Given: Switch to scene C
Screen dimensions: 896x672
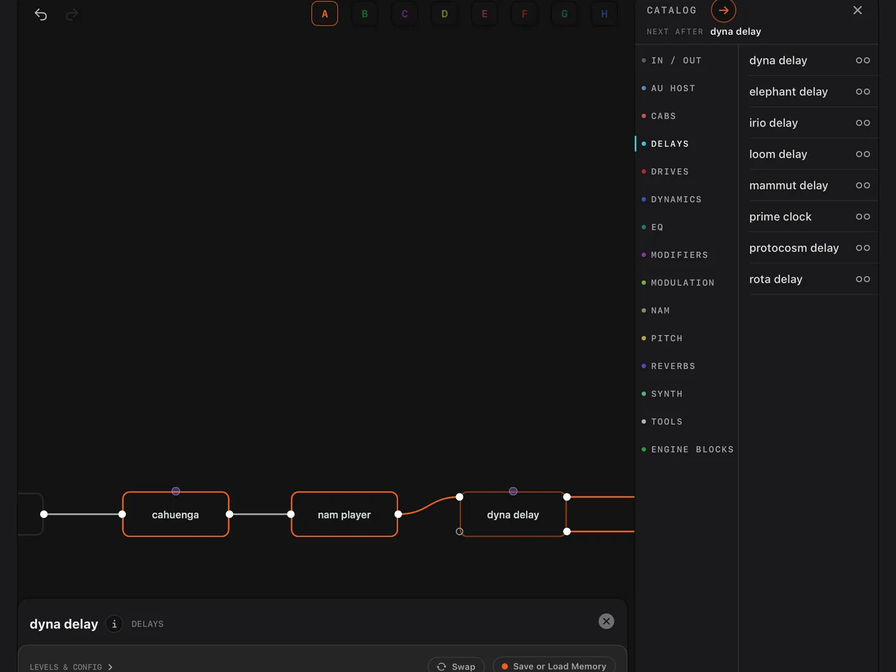Looking at the screenshot, I should tap(404, 13).
